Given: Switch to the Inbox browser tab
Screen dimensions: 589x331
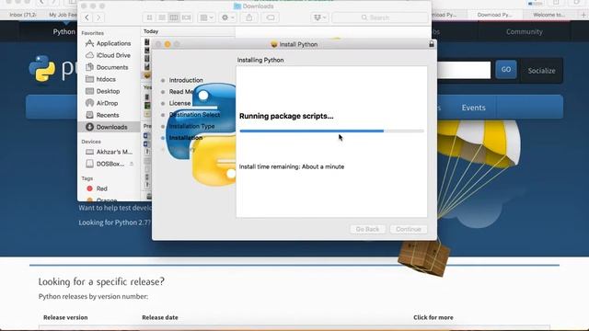Looking at the screenshot, I should pos(22,15).
